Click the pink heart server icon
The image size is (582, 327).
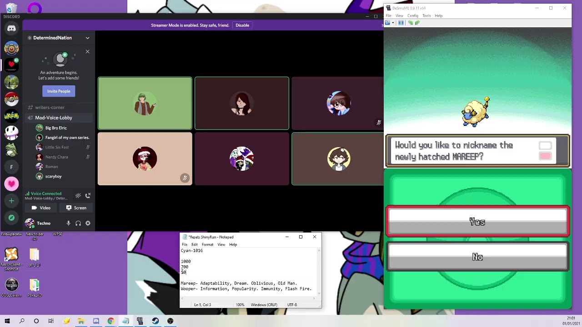[x=11, y=183]
